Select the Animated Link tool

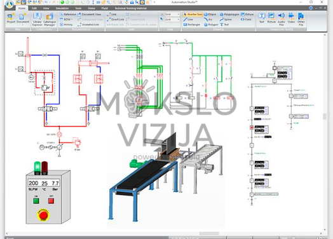pos(88,25)
